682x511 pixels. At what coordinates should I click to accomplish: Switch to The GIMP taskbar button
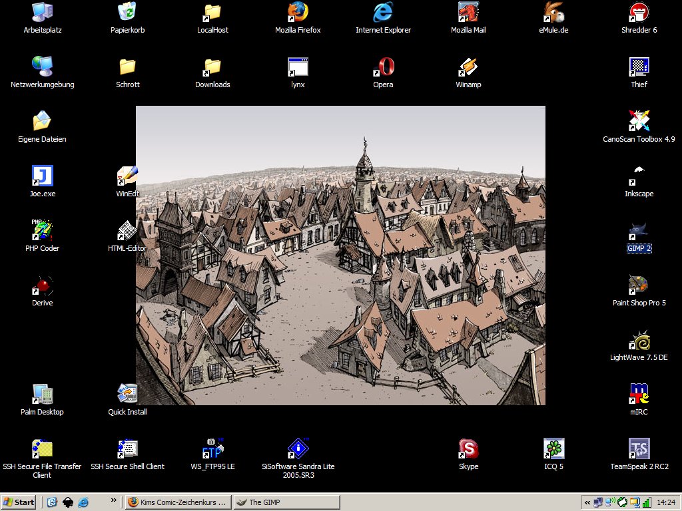pos(286,502)
